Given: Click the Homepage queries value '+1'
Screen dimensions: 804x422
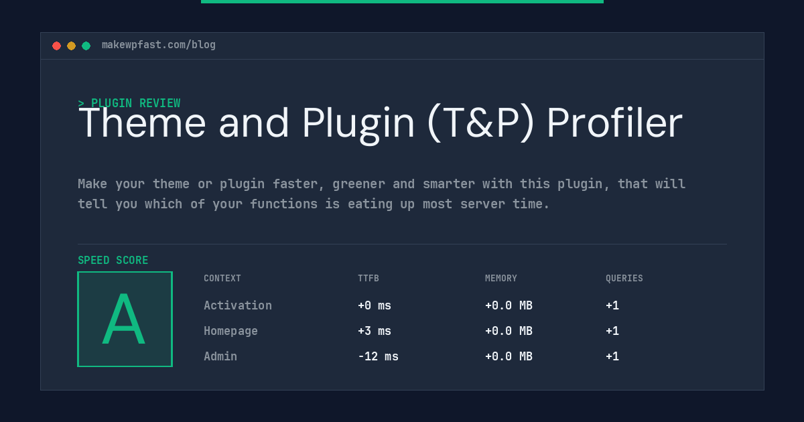Looking at the screenshot, I should click(x=612, y=331).
